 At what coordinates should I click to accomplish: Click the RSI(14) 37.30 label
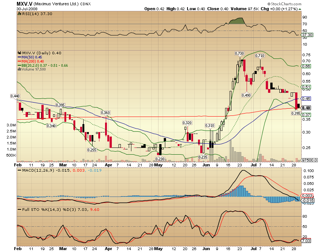37,14
